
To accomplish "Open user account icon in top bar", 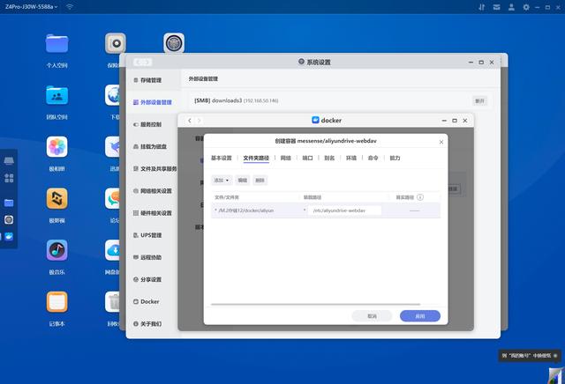I will 511,7.
